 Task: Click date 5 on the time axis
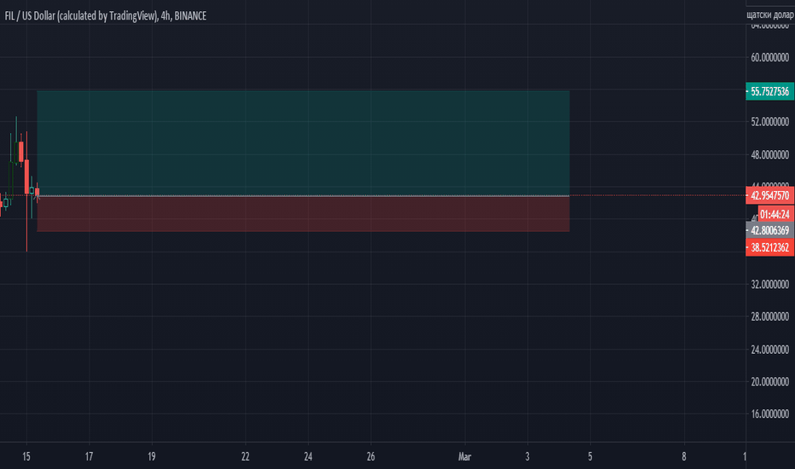(x=590, y=457)
